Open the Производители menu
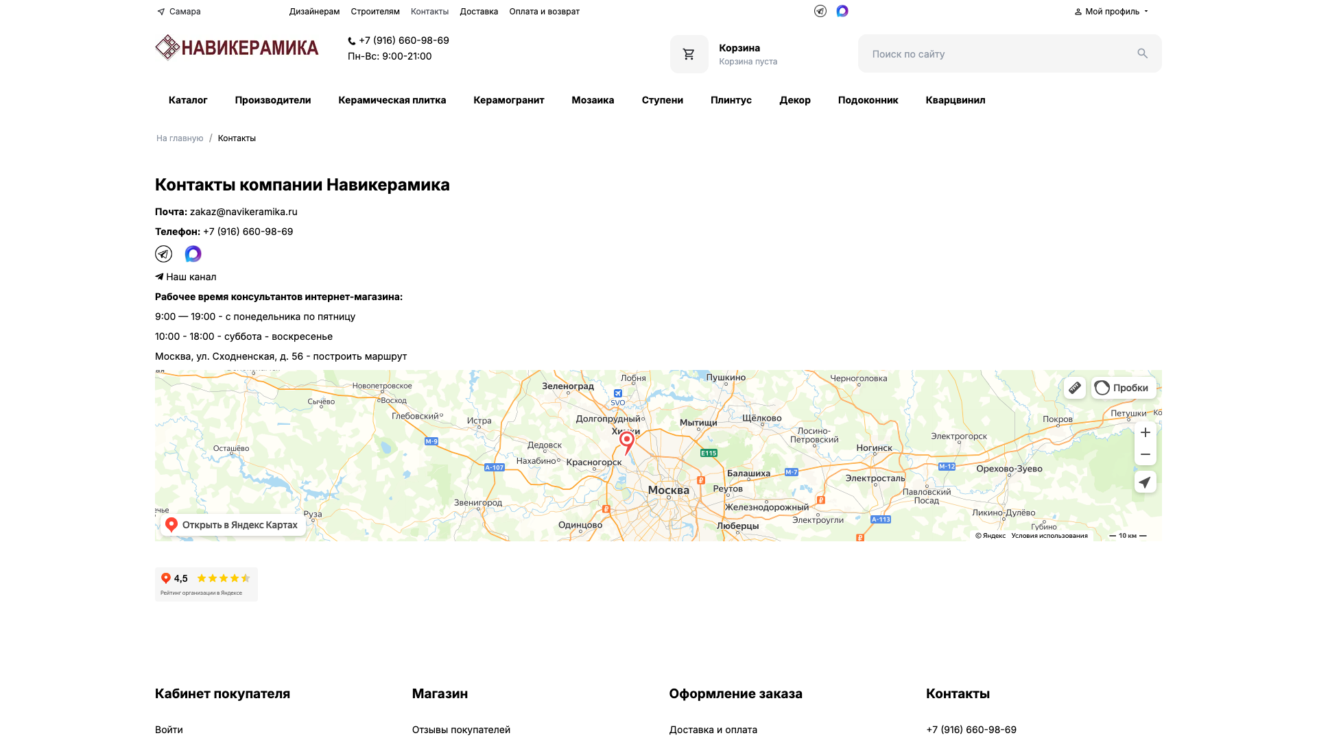This screenshot has height=740, width=1317. [x=273, y=100]
